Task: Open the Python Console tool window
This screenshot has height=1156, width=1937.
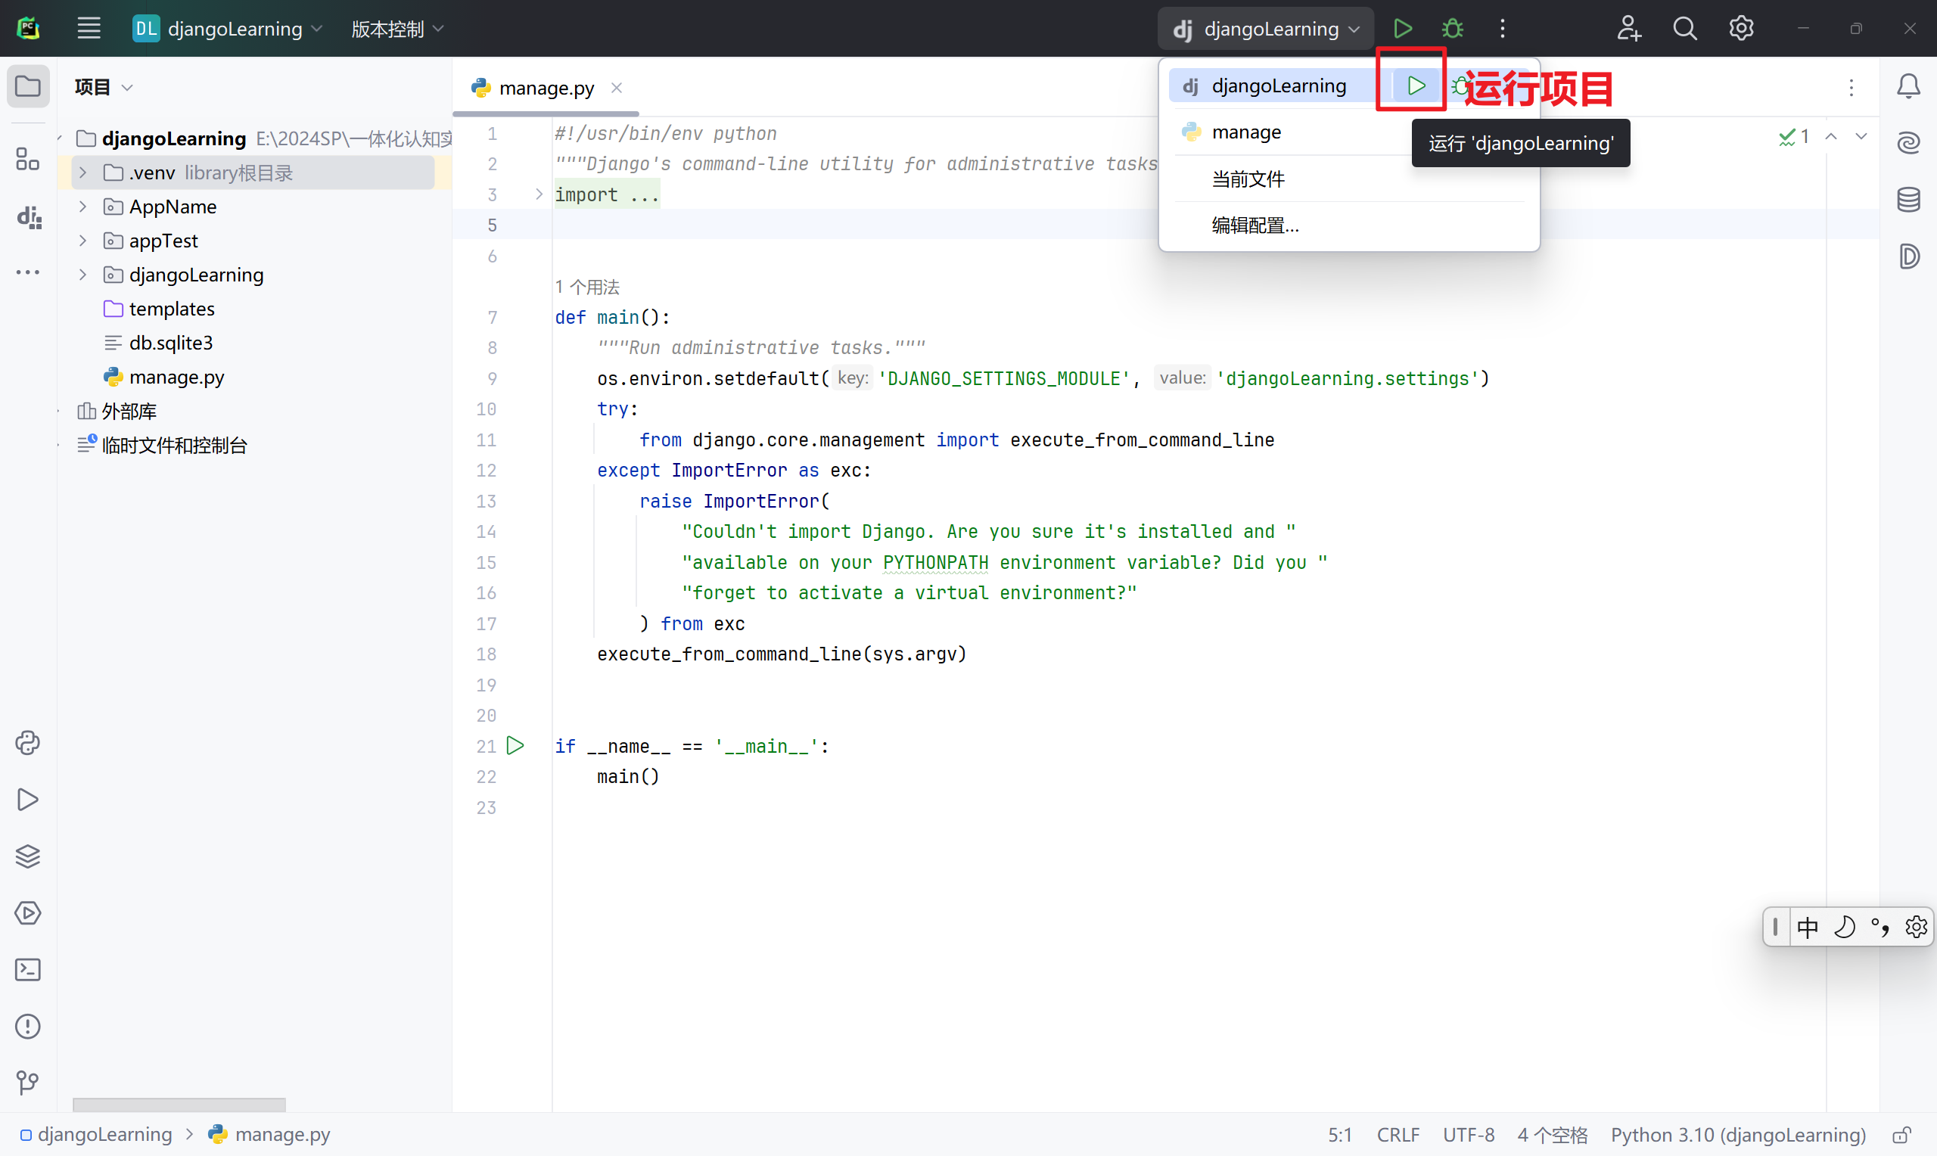Action: pos(28,742)
